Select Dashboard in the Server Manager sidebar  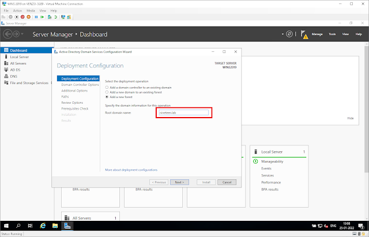(27, 50)
